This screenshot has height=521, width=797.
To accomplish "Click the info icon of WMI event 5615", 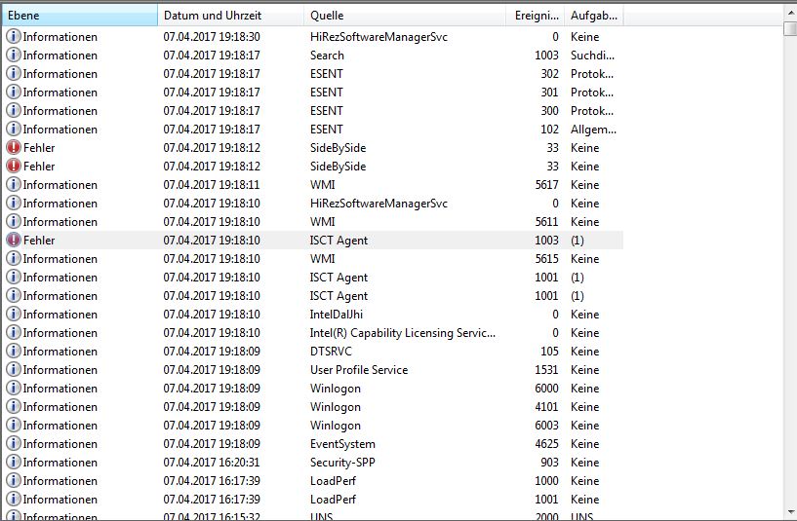I will click(14, 259).
